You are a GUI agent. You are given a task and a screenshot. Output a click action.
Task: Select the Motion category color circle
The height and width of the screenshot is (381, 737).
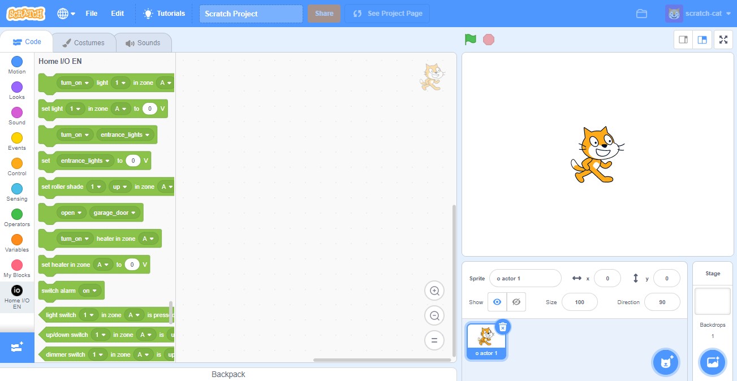coord(17,62)
